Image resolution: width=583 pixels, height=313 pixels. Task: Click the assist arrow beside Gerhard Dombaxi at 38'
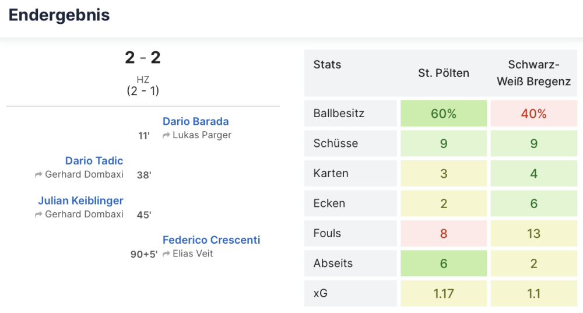tap(38, 174)
